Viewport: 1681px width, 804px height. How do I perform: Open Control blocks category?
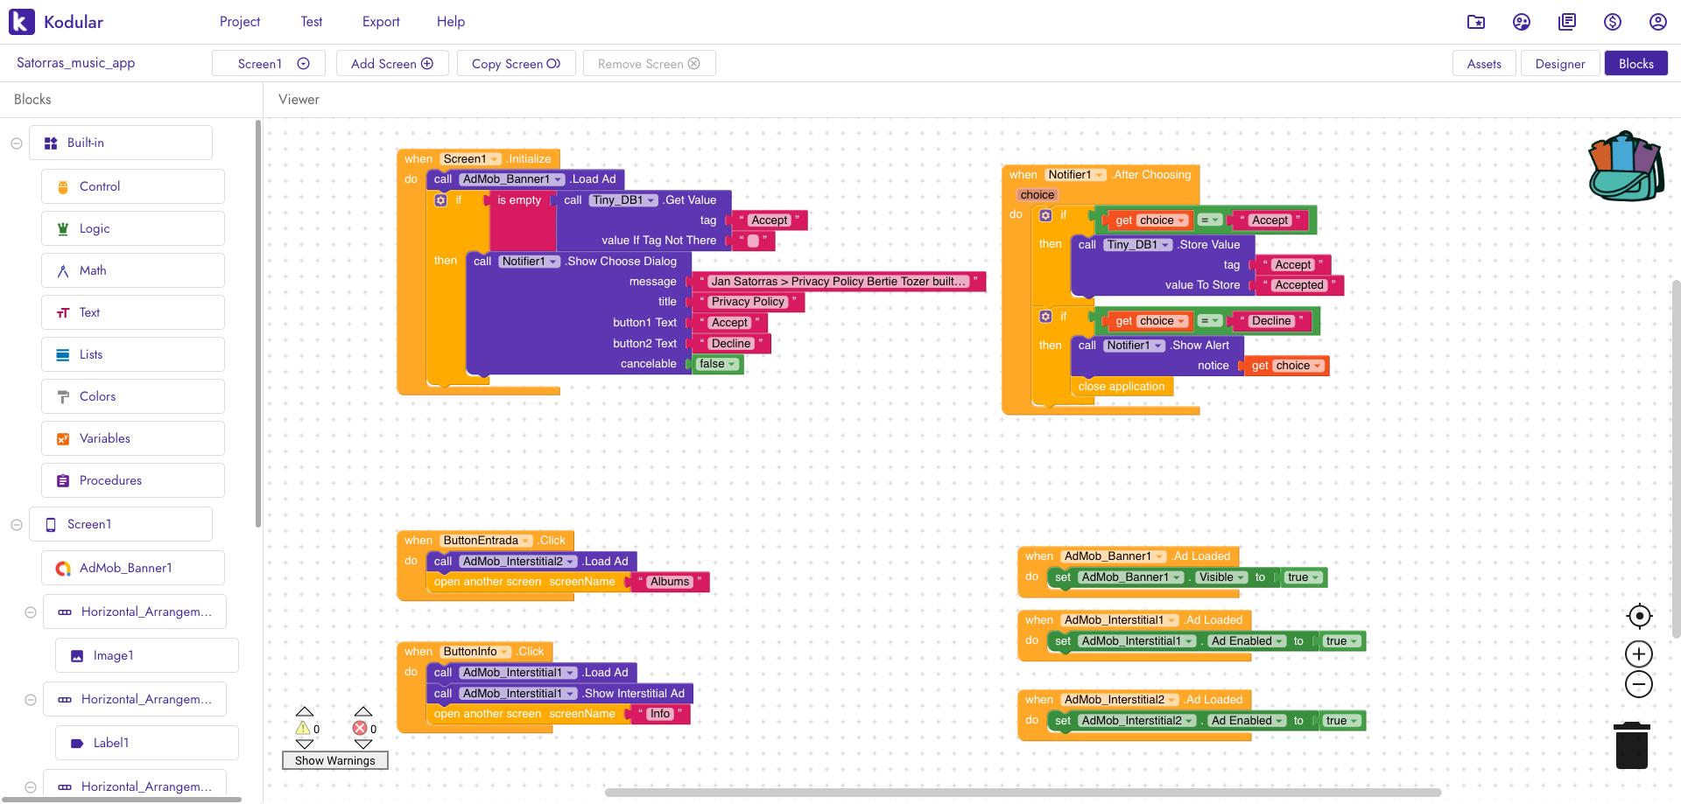click(x=133, y=186)
